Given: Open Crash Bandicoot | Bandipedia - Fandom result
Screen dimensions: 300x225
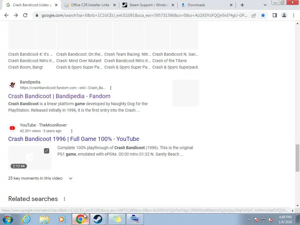Looking at the screenshot, I should click(59, 96).
